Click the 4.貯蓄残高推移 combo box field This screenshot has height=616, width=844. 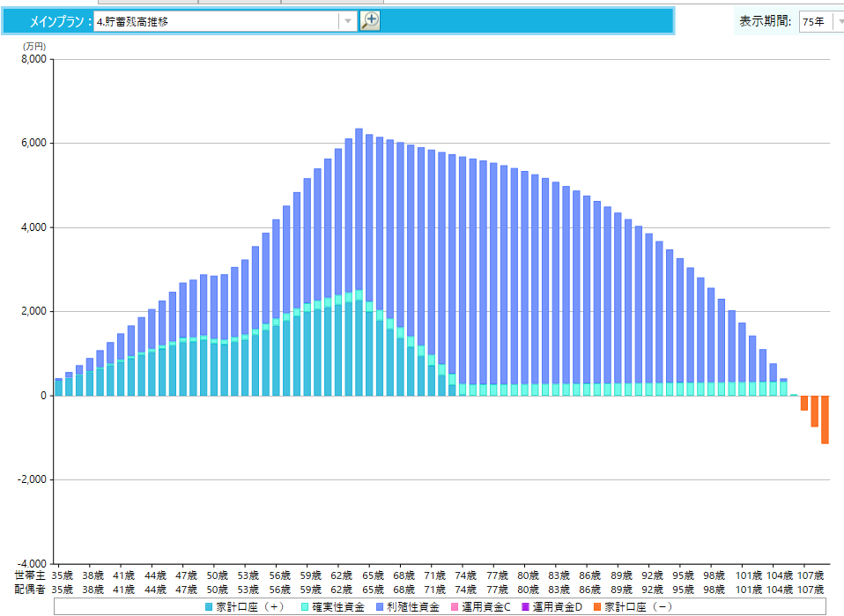click(x=216, y=21)
